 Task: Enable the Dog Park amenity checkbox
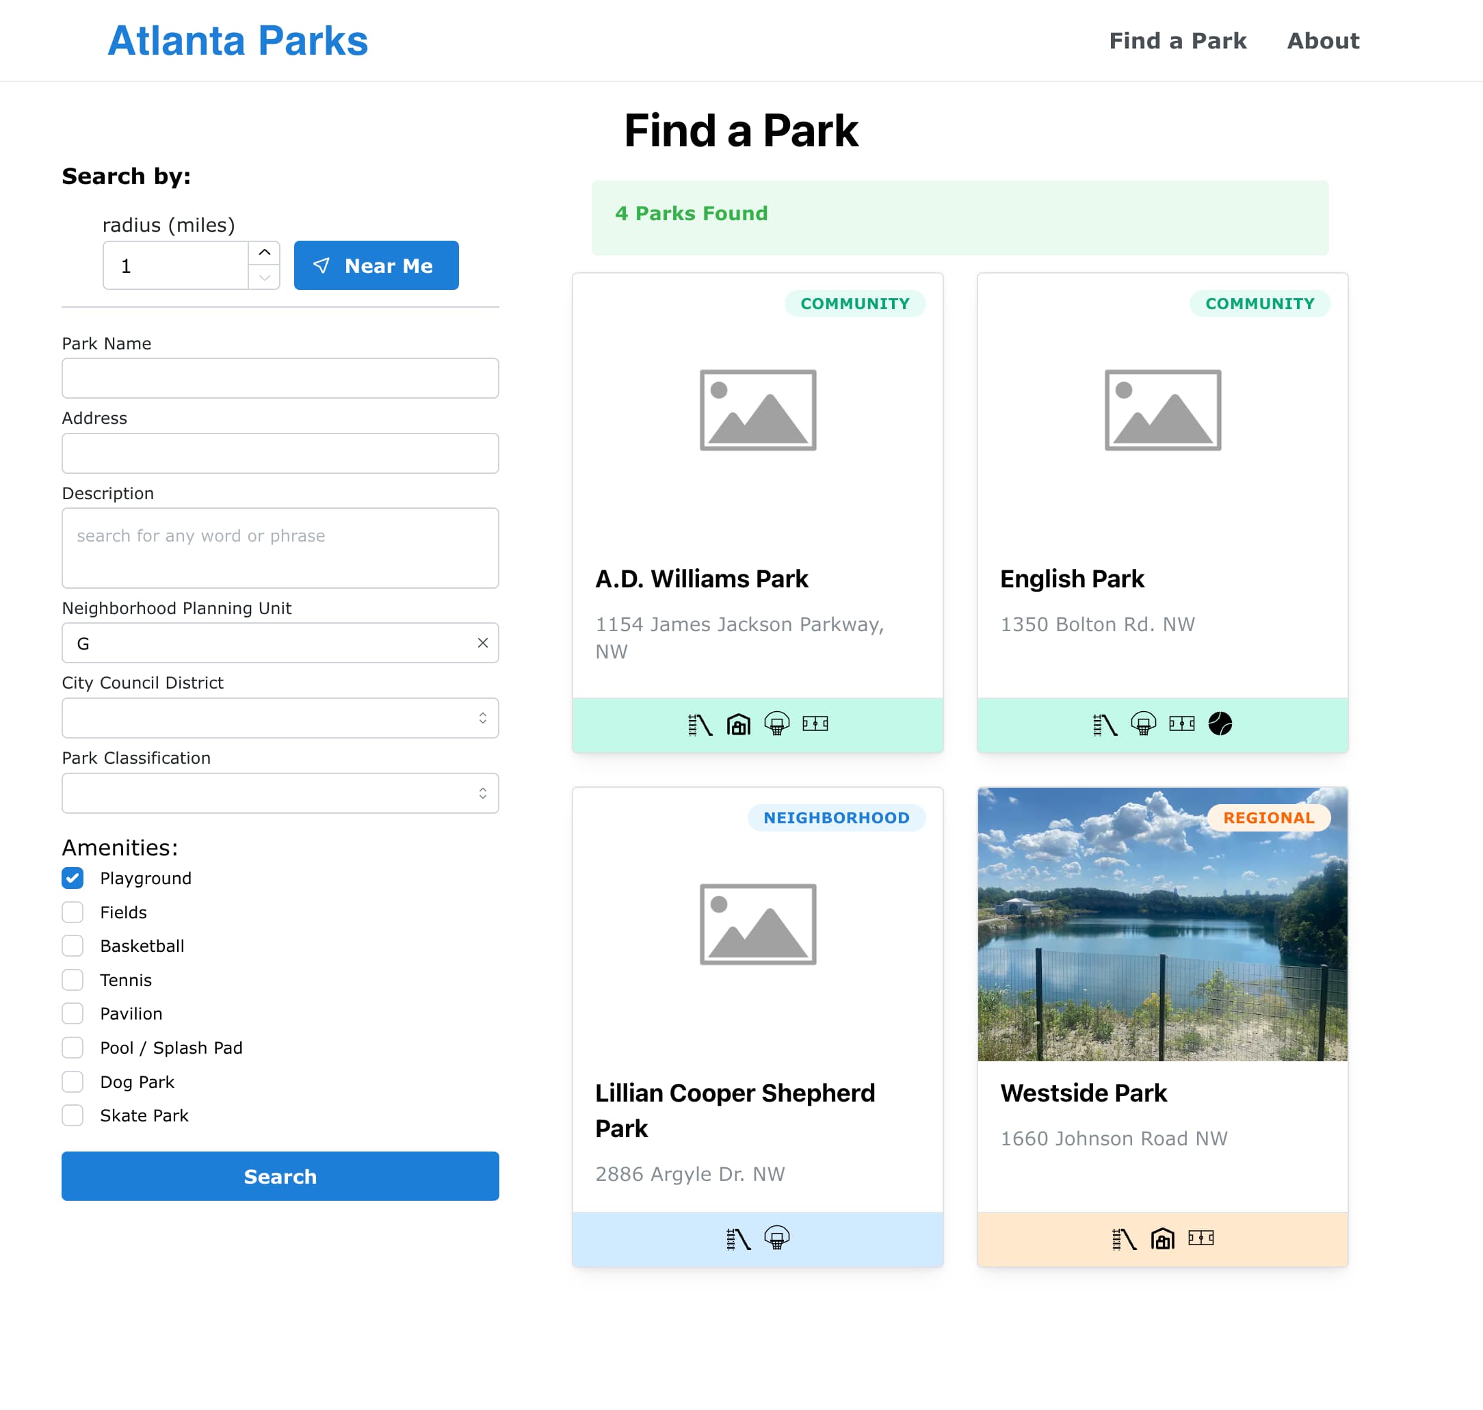pyautogui.click(x=73, y=1082)
